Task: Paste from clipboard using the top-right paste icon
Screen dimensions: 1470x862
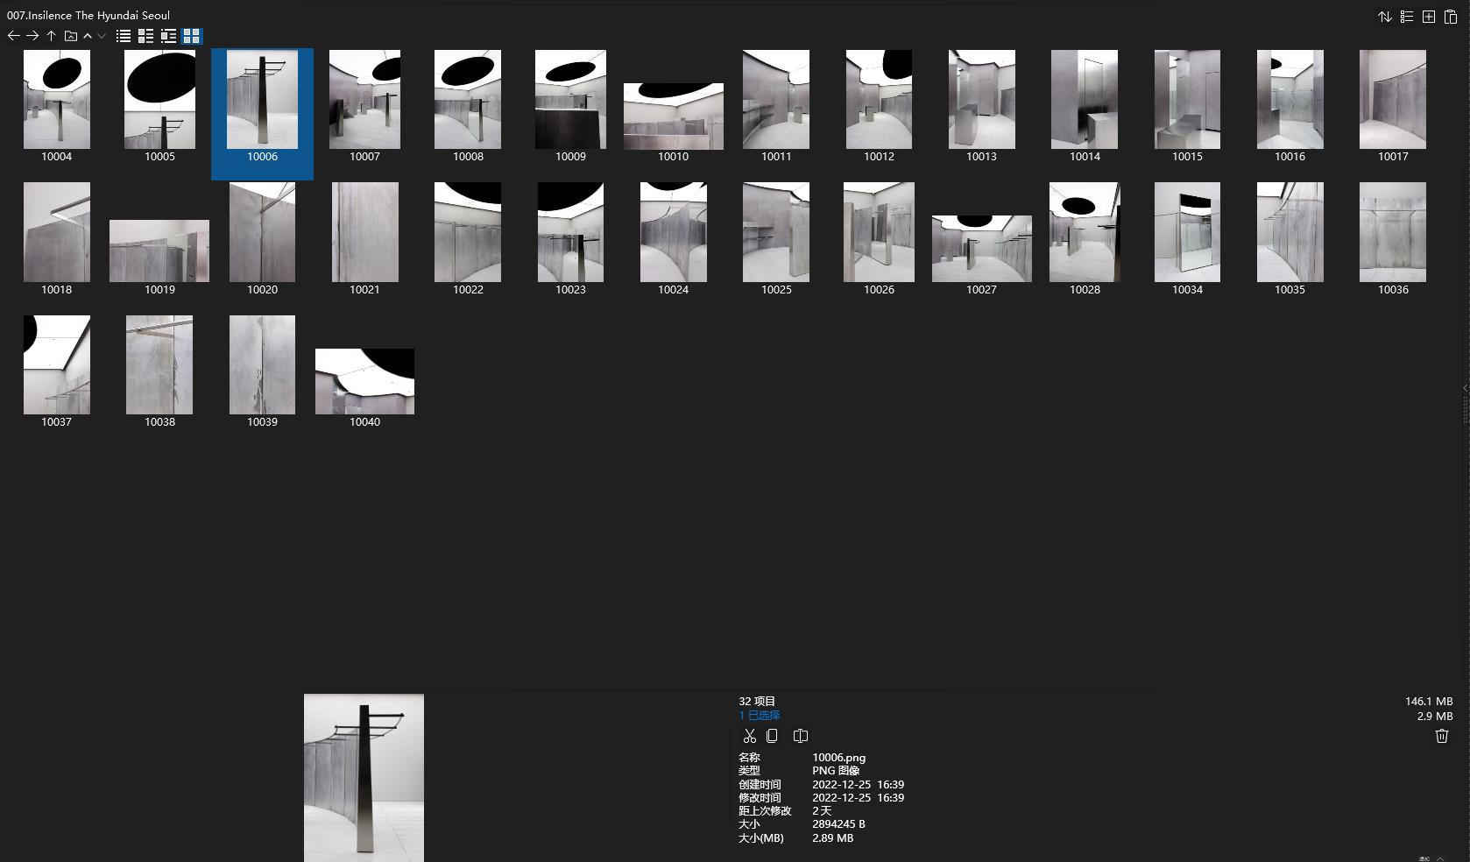Action: point(1451,17)
